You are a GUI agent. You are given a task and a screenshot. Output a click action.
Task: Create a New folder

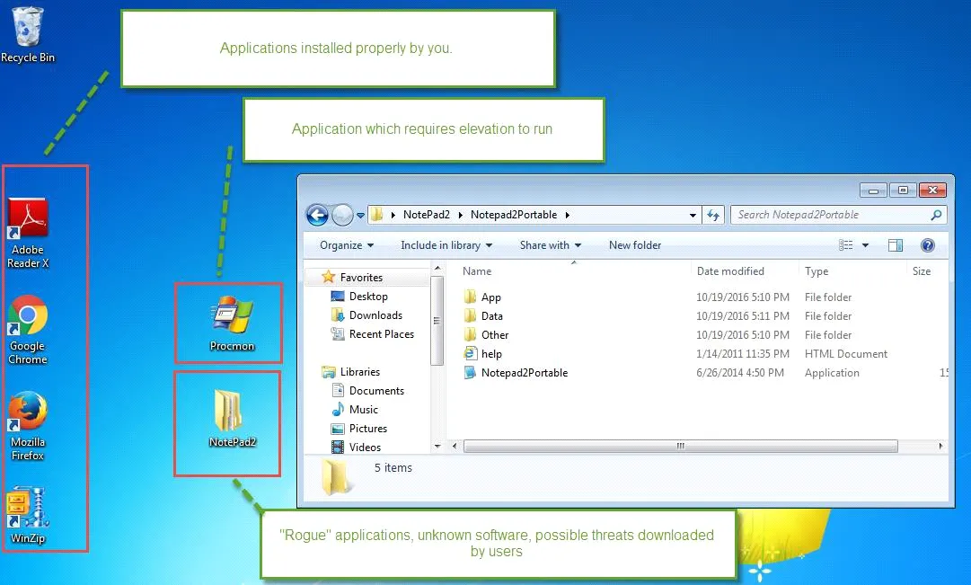634,244
